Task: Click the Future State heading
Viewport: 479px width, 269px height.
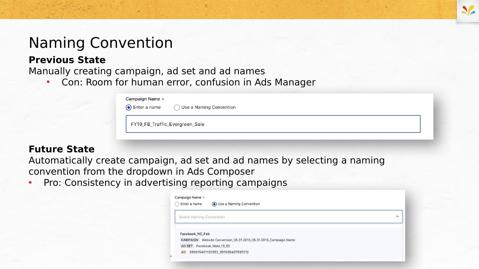Action: 62,149
